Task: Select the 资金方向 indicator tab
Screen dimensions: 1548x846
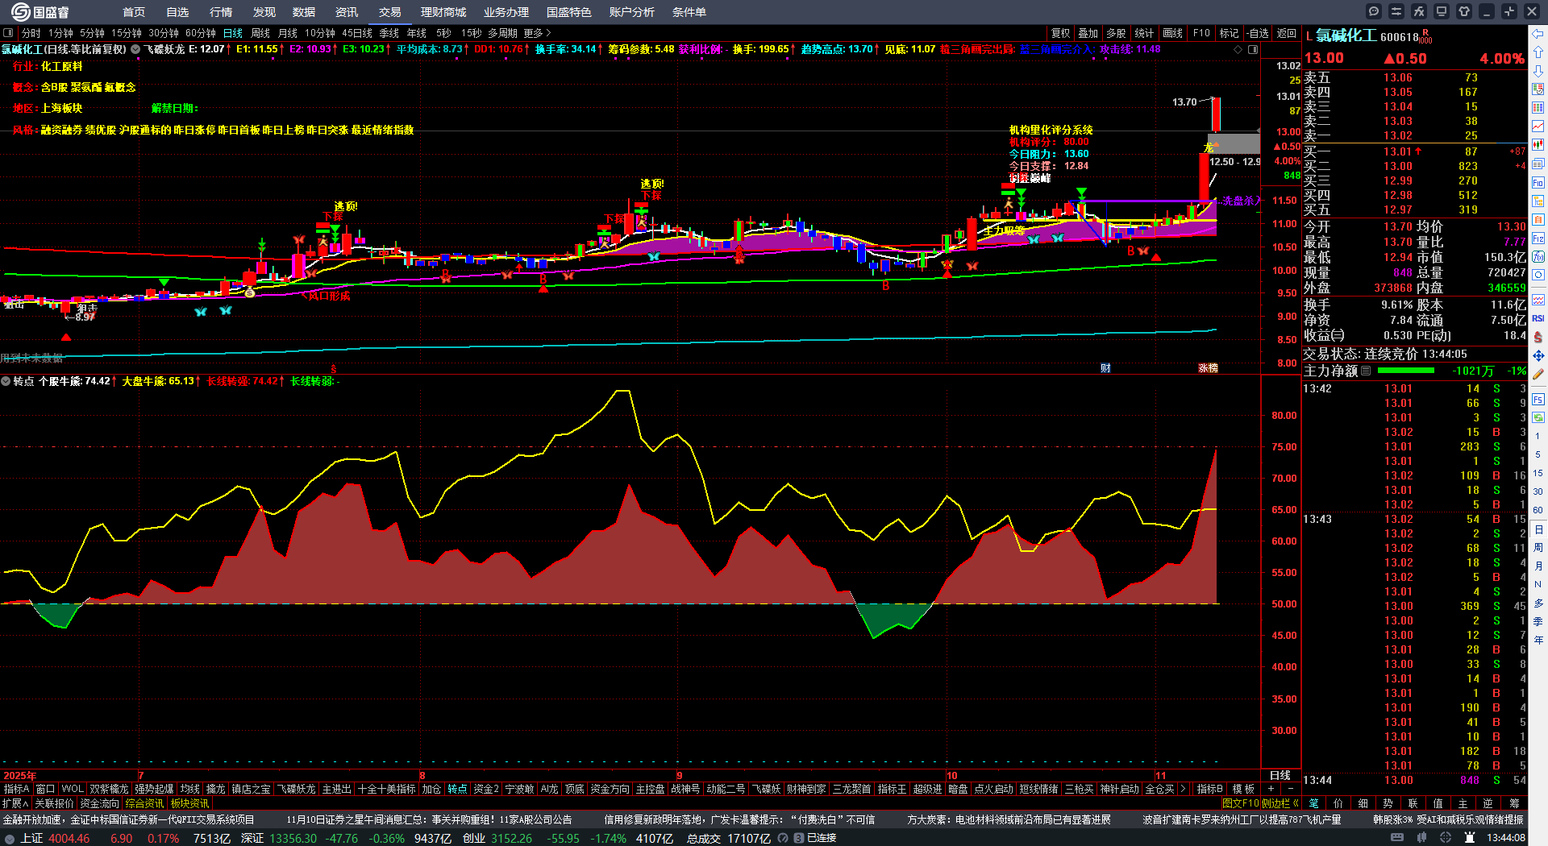Action: coord(610,789)
